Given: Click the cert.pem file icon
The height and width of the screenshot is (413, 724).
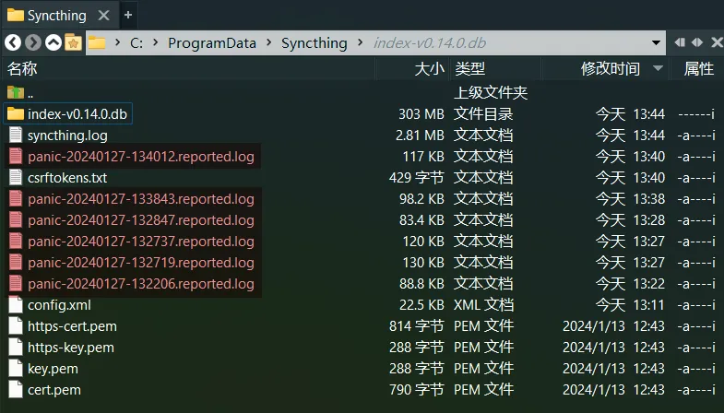Looking at the screenshot, I should 16,389.
